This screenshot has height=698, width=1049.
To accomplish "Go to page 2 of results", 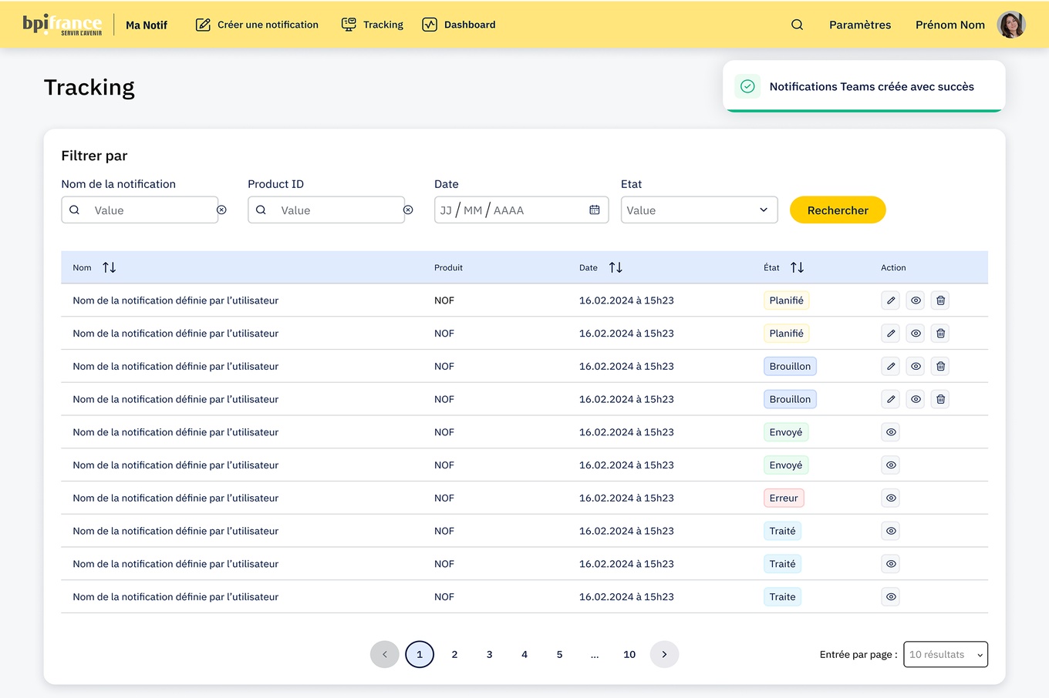I will point(454,654).
